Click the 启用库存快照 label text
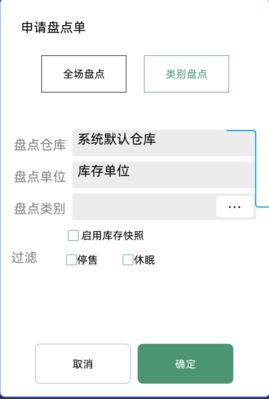Viewport: 269px width, 399px height. click(x=112, y=236)
